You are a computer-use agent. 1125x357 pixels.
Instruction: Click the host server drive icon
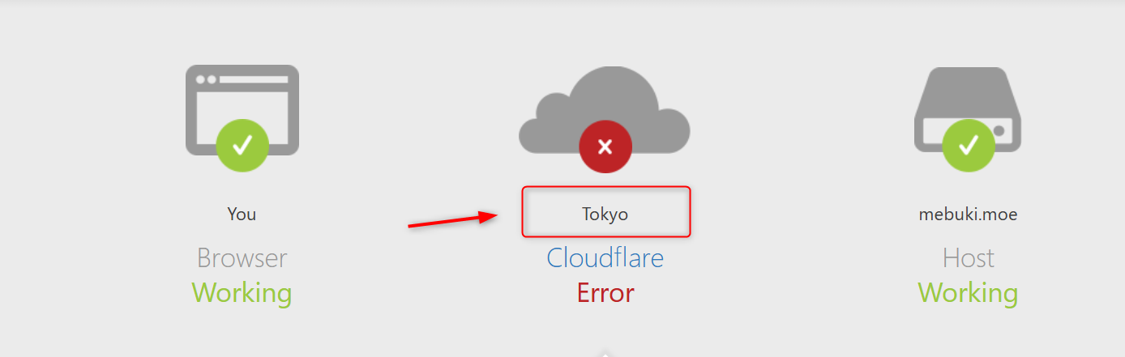968,108
